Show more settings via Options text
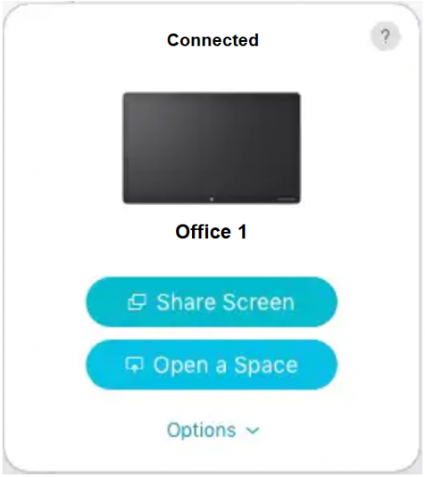The width and height of the screenshot is (425, 477). pos(201,430)
